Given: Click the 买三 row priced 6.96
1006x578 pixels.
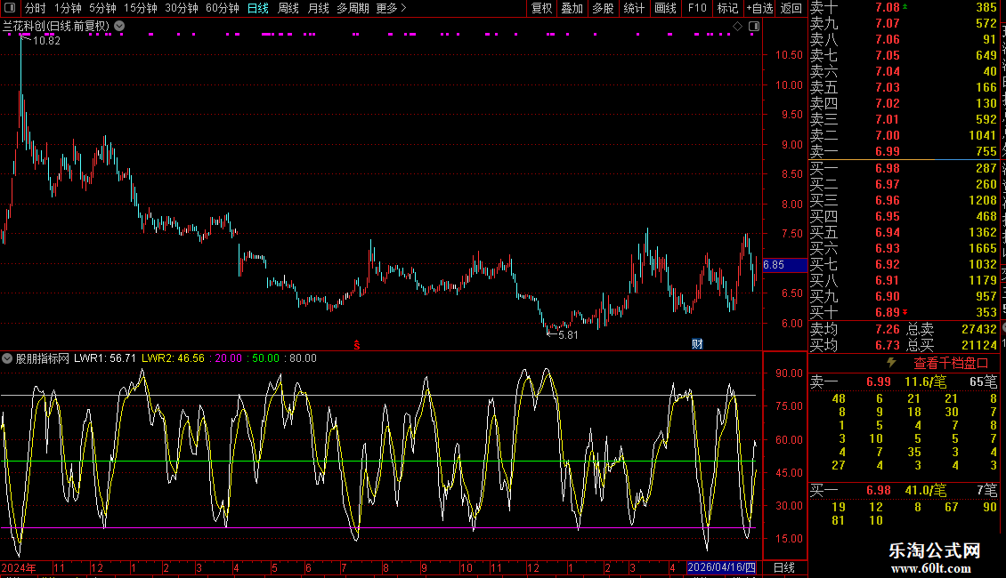Looking at the screenshot, I should 904,200.
